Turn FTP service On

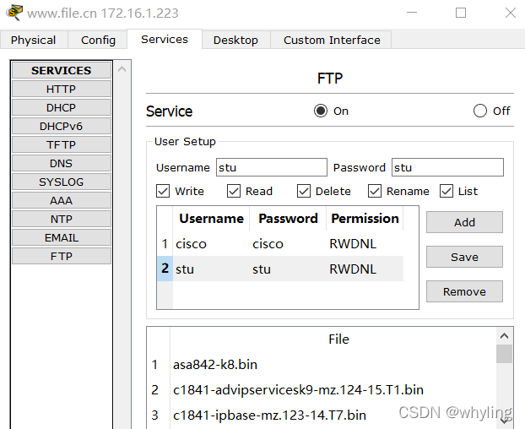[x=321, y=111]
